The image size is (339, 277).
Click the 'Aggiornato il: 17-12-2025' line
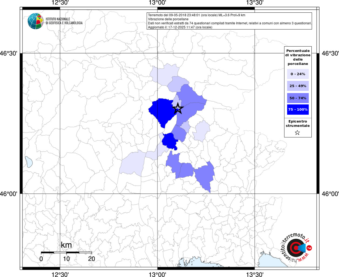tap(180, 27)
